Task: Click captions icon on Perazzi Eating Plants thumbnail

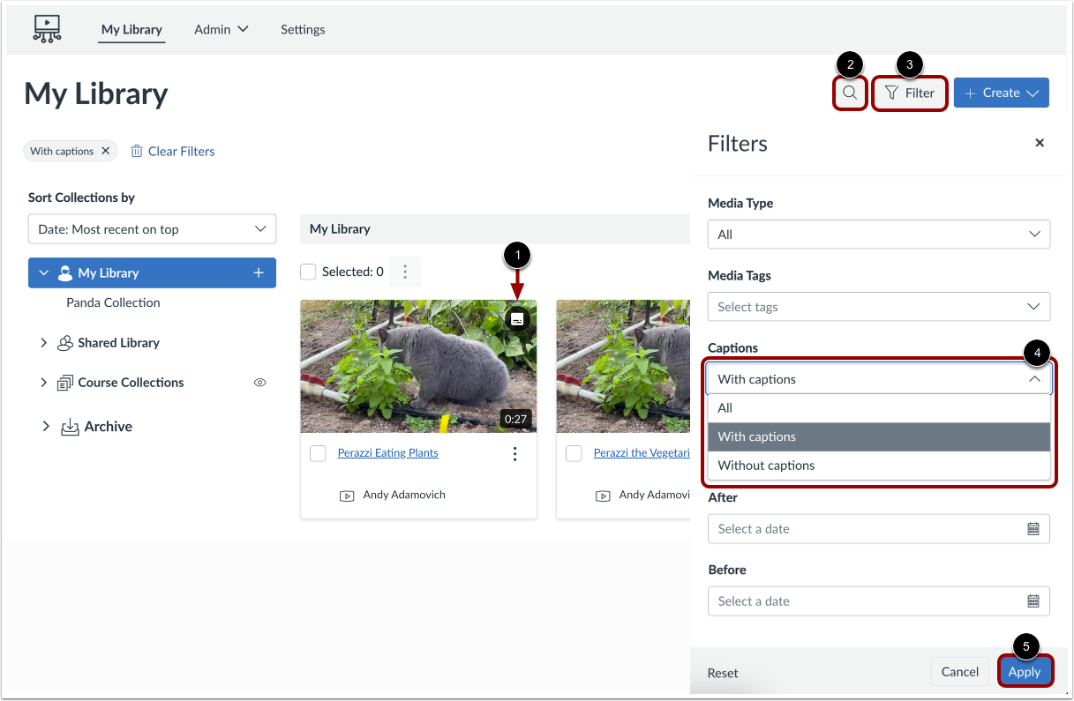Action: click(517, 319)
